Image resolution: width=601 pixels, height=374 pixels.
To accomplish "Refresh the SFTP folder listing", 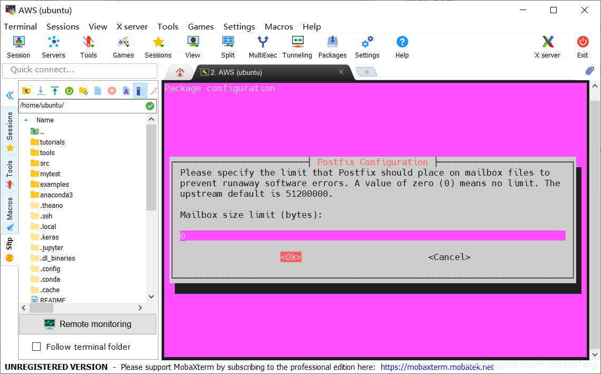I will (69, 91).
